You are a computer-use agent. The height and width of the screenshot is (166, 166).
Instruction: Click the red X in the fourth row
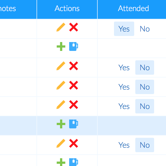(x=74, y=85)
